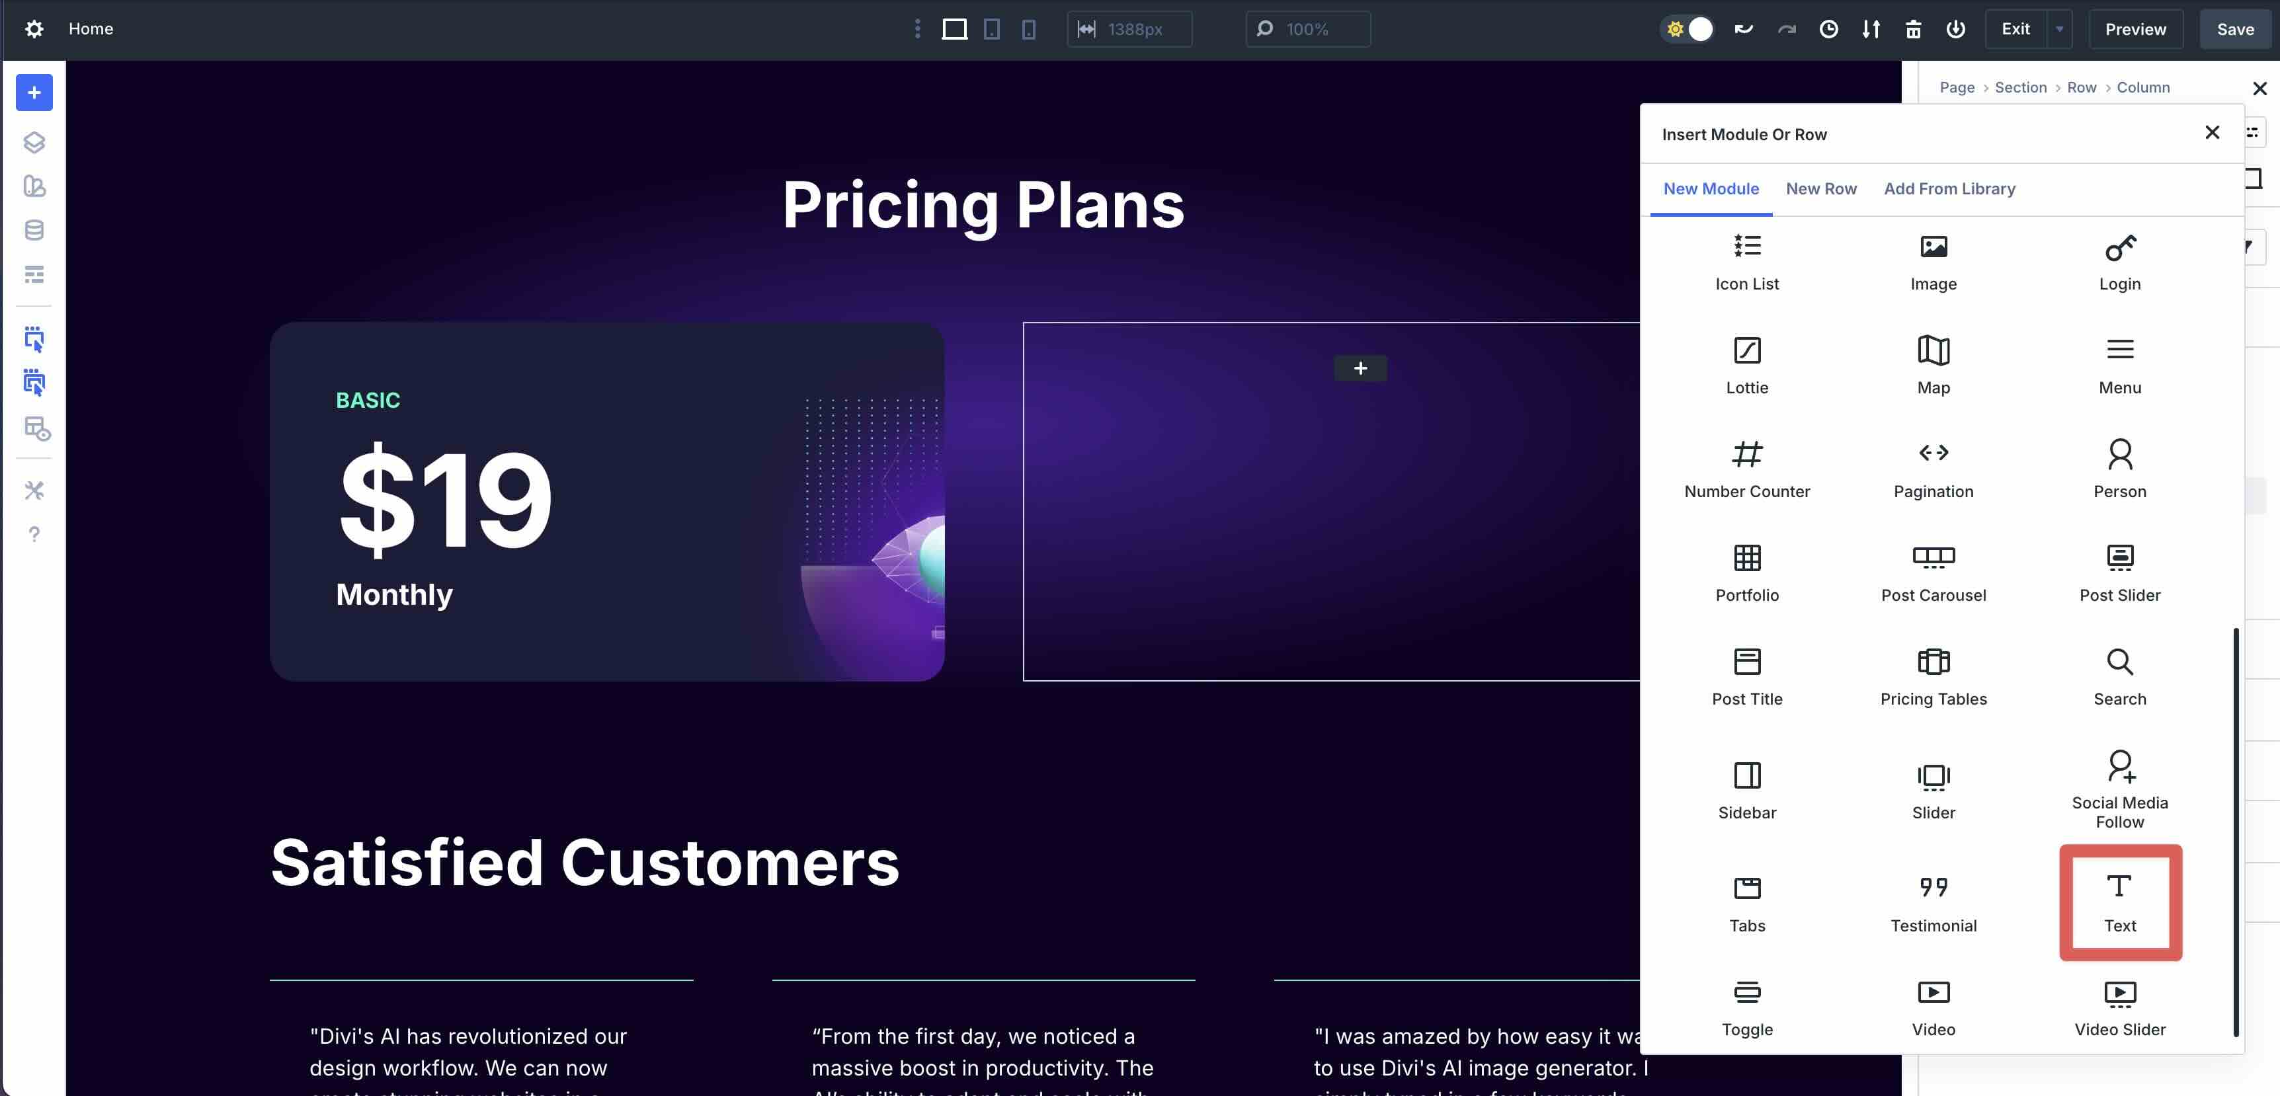Open the builder settings gear menu
The height and width of the screenshot is (1096, 2280).
point(34,28)
